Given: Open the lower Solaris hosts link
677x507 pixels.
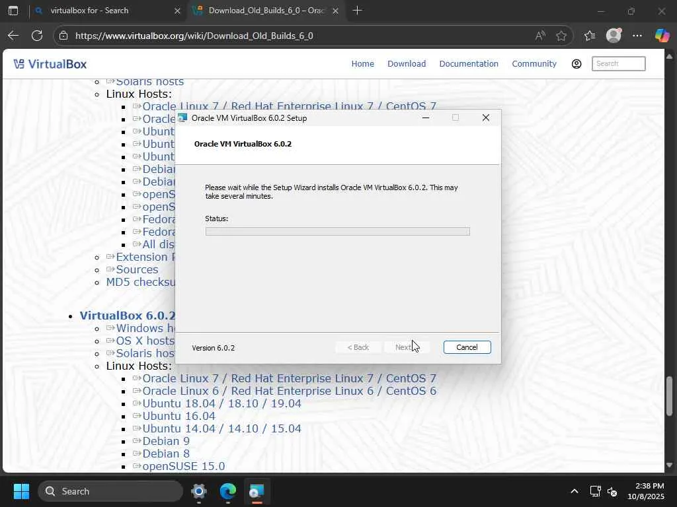Looking at the screenshot, I should click(x=145, y=353).
